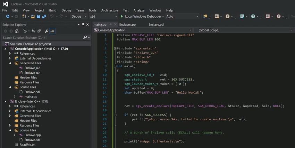Screen dimensions: 295x148
Task: Click the picture-style toolbar icon after Find in Files
Action: click(x=217, y=17)
